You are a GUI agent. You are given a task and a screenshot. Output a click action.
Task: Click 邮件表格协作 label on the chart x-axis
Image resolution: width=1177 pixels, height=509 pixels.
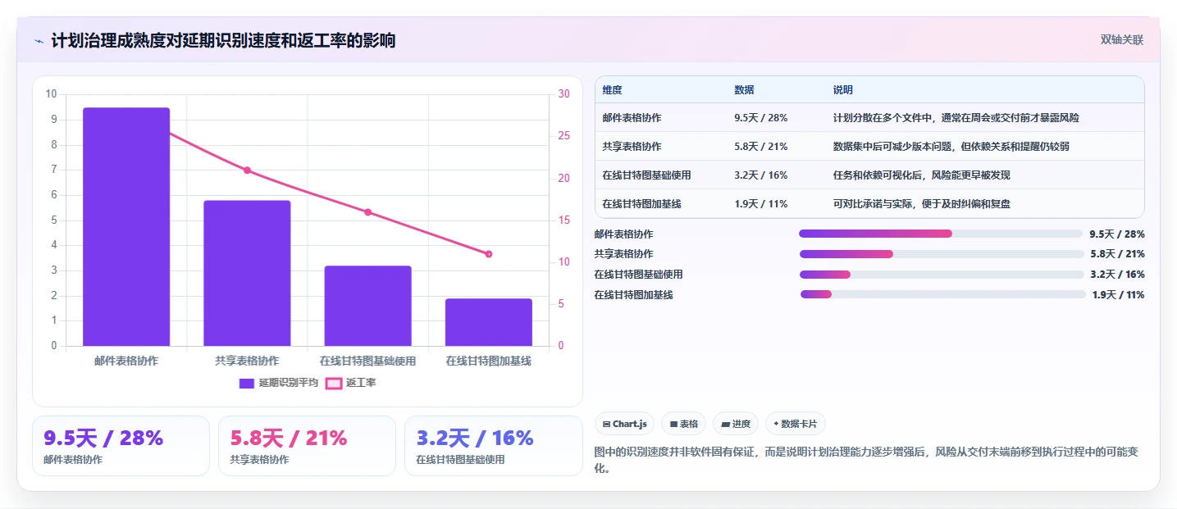pos(126,361)
